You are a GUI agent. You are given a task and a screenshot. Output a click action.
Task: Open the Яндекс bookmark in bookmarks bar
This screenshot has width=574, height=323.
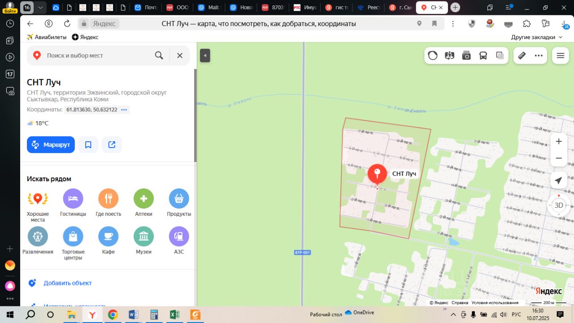pos(85,37)
